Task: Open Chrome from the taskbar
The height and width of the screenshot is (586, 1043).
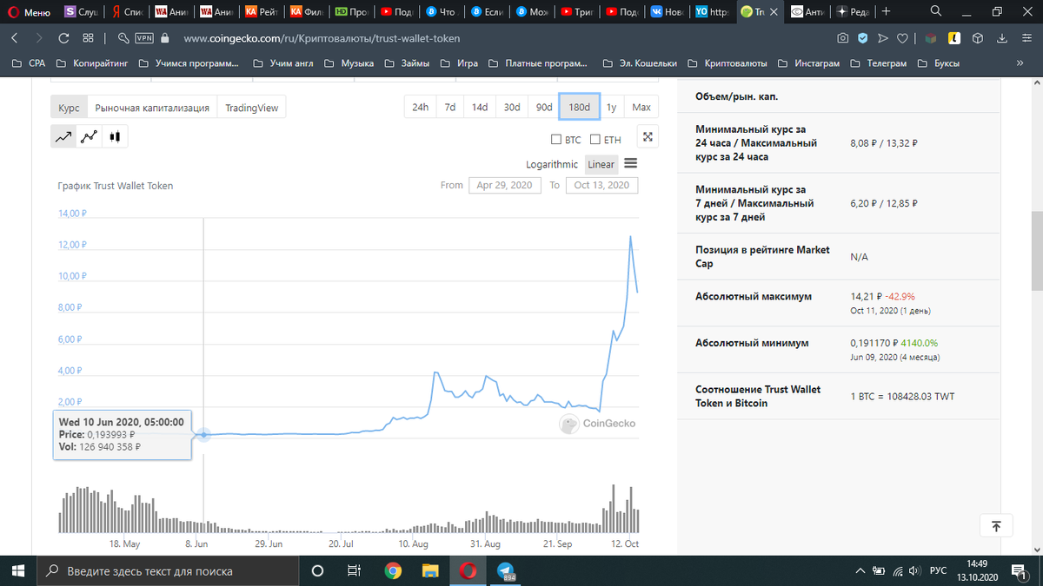Action: tap(393, 570)
